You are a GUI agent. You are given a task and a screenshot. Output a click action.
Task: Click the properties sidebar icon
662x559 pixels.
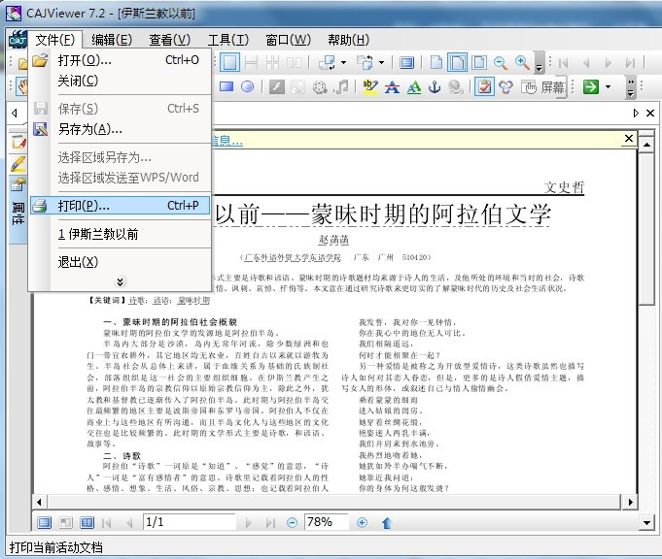(18, 184)
